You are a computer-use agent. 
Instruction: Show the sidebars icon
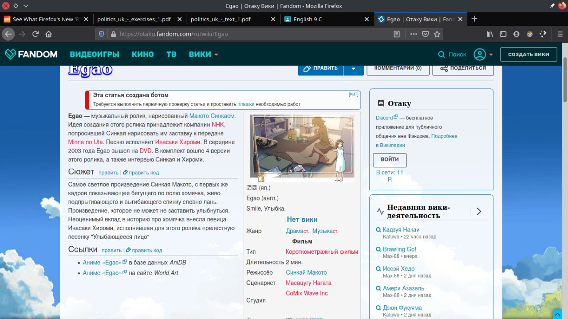click(503, 34)
